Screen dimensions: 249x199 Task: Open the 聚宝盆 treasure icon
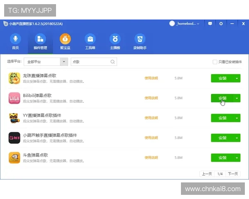(65, 39)
